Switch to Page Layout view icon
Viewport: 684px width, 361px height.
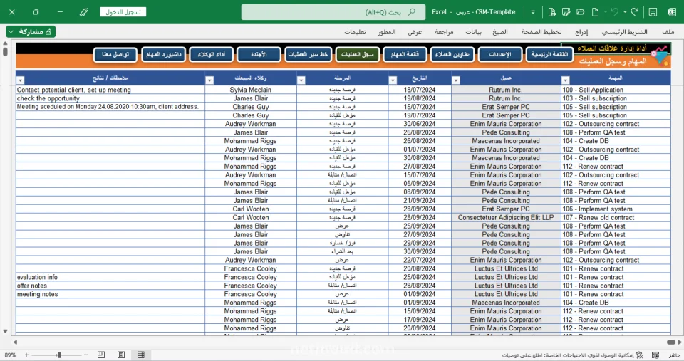point(121,355)
